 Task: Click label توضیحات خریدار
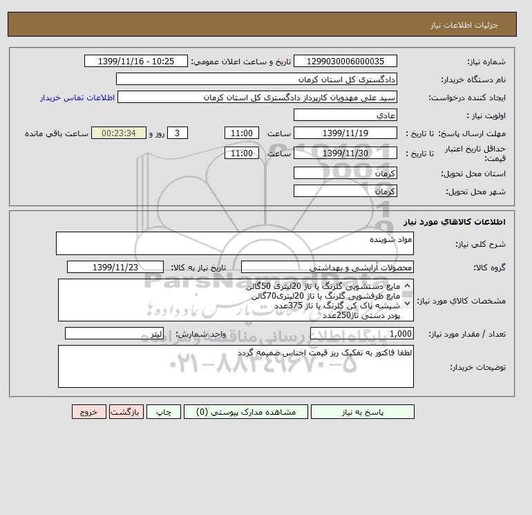point(477,367)
